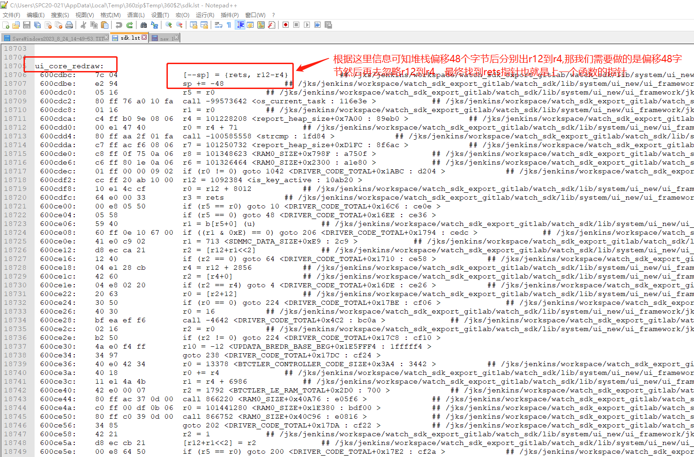Open the 设置(T) menu
Viewport: 694px width, 457px height.
pyautogui.click(x=160, y=15)
